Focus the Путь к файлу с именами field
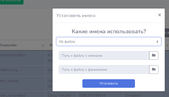The width and height of the screenshot is (169, 97). [104, 55]
